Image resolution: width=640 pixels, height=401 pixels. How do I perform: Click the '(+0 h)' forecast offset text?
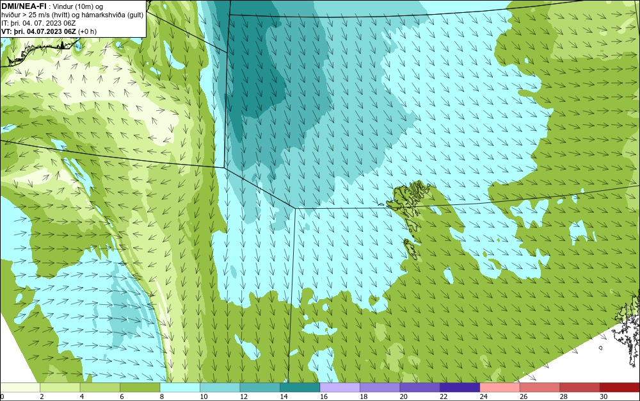coord(87,31)
